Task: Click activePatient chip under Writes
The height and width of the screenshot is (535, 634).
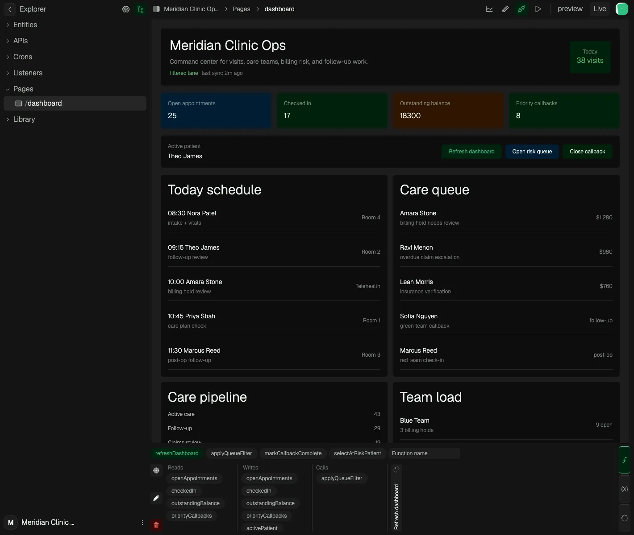Action: (x=262, y=528)
